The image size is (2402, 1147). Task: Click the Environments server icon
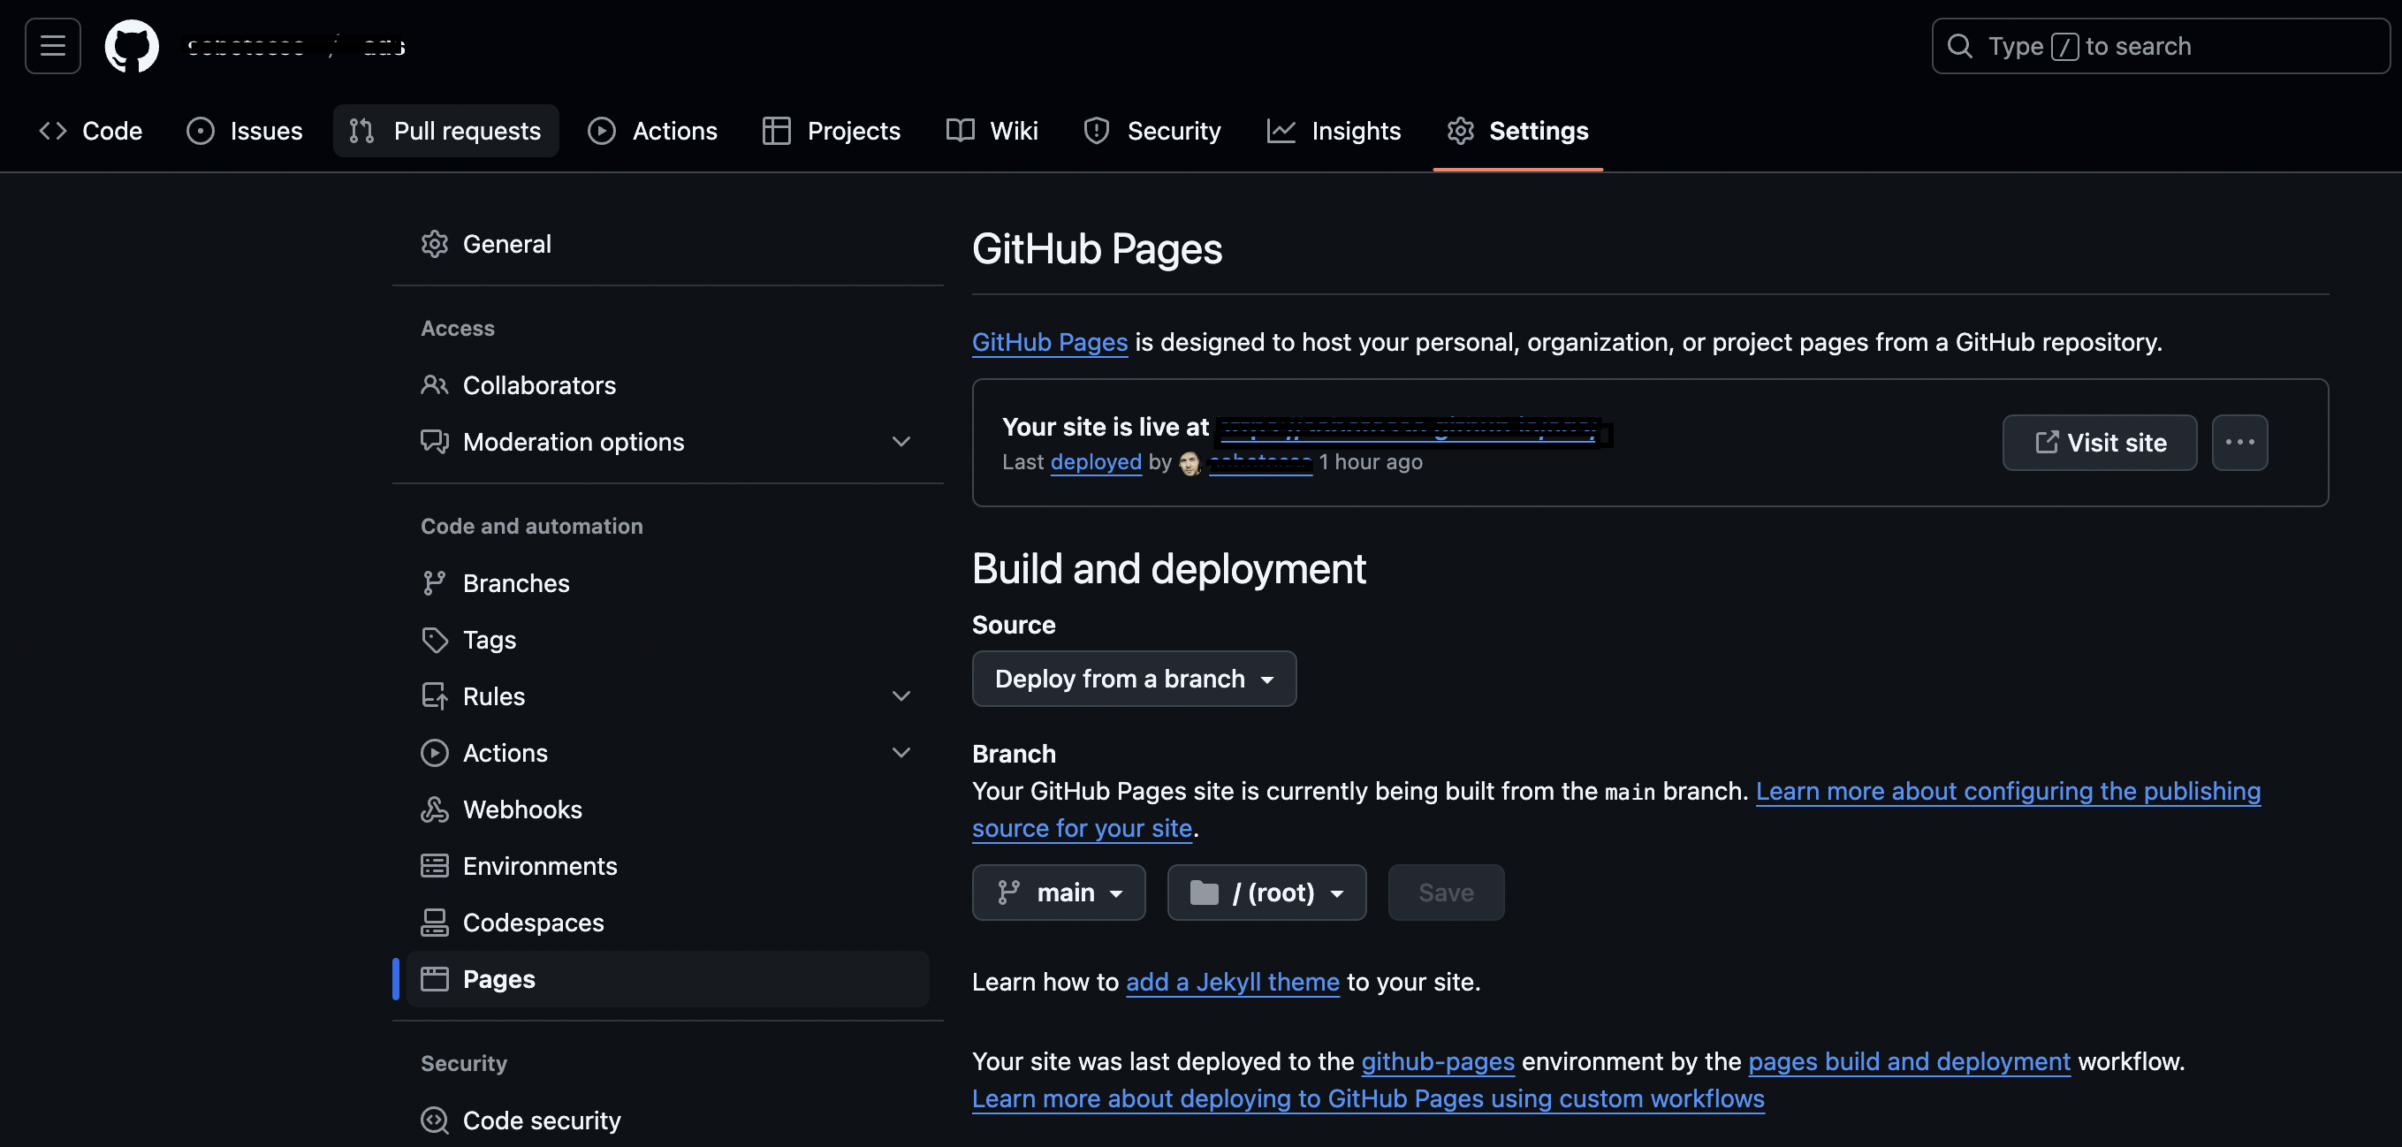pyautogui.click(x=435, y=866)
